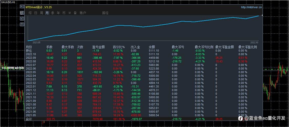This screenshot has width=289, height=127.
Task: Click the 17.05 % percentage cell
Action: (118, 54)
